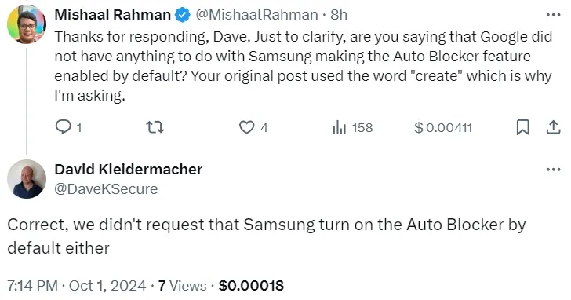The height and width of the screenshot is (300, 571).
Task: Open more options on Mishaal's tweet
Action: click(x=554, y=15)
